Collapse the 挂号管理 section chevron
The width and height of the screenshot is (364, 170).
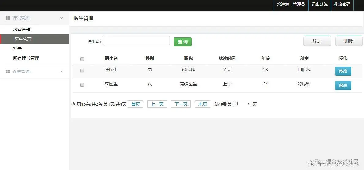(x=62, y=18)
